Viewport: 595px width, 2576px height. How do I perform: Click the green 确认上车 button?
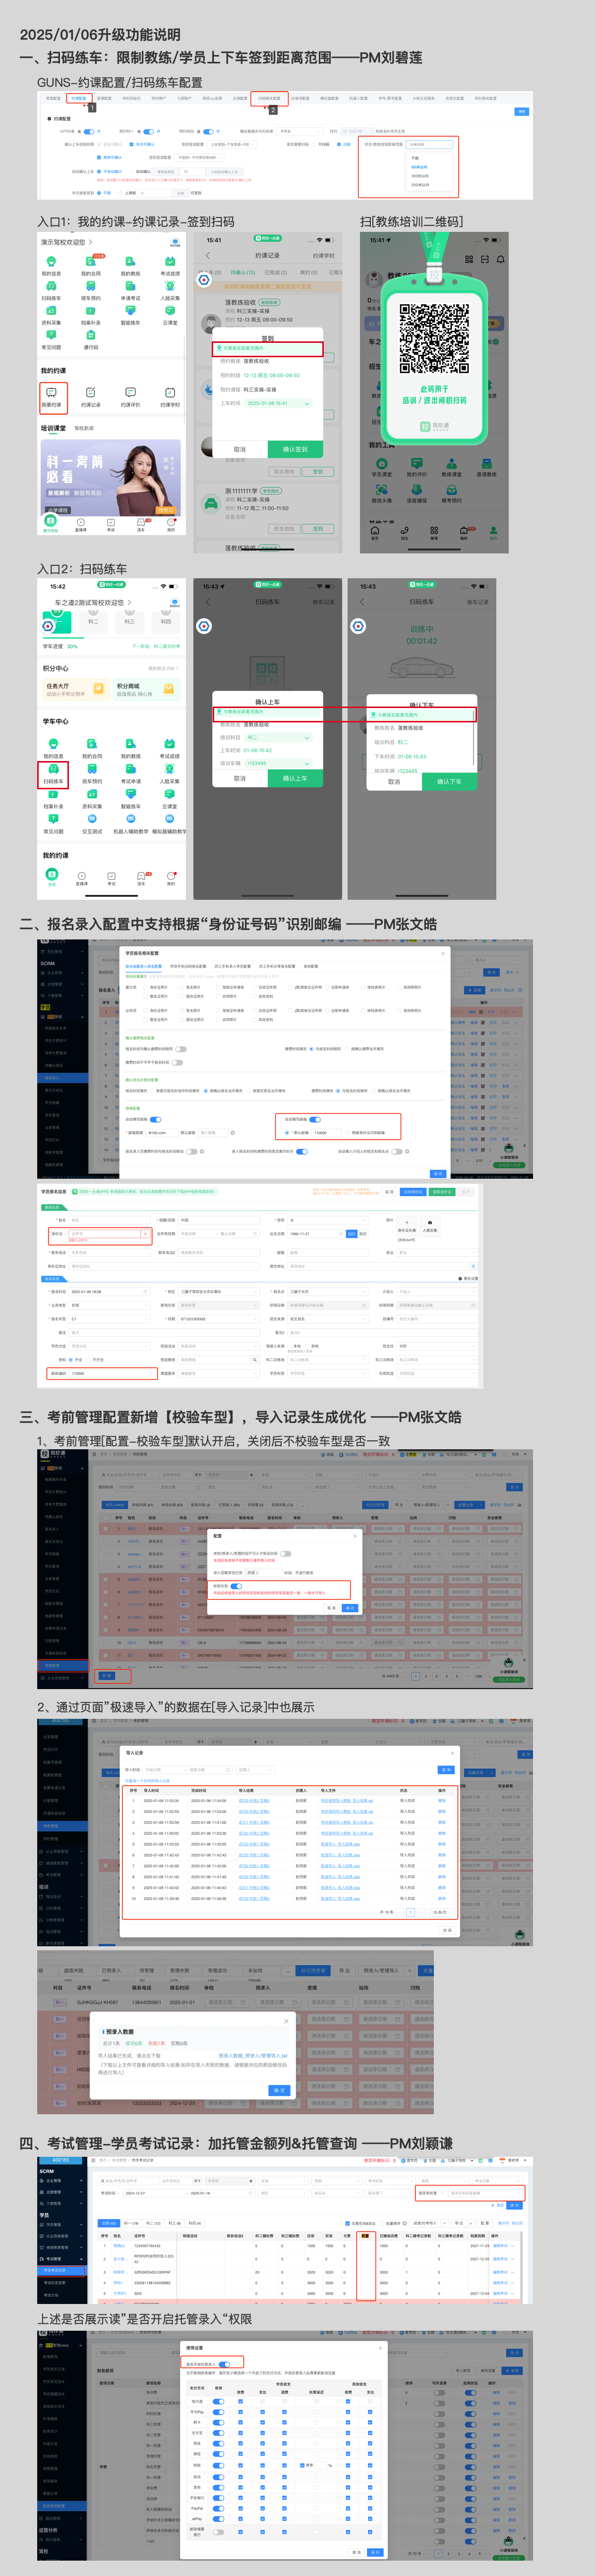(x=296, y=778)
